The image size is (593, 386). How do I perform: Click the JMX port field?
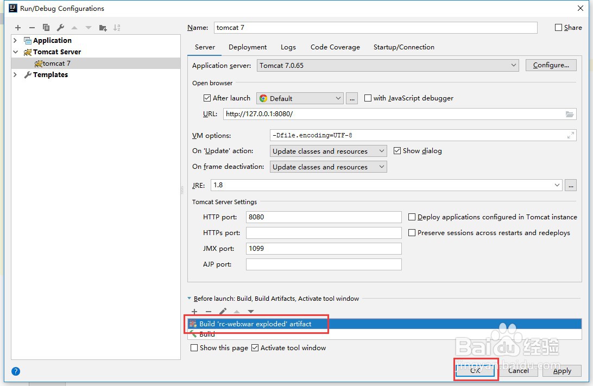click(324, 249)
